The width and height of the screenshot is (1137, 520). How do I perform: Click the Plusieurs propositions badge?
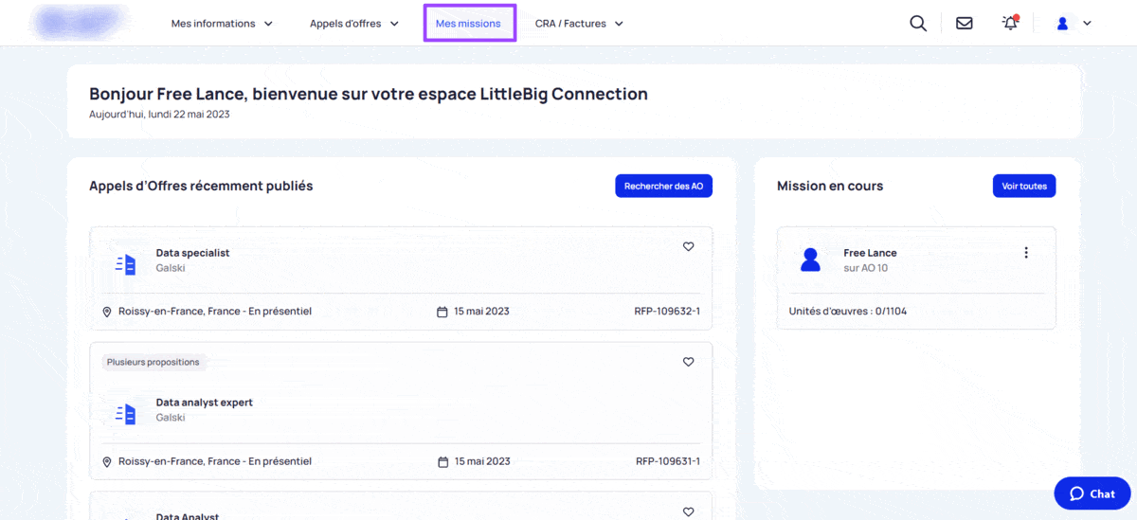tap(153, 362)
